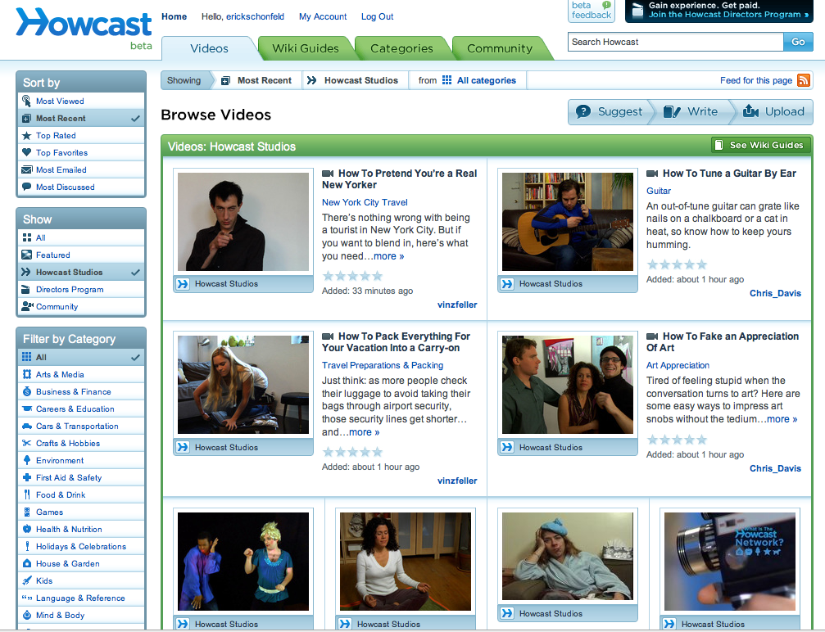The width and height of the screenshot is (825, 632).
Task: Click the Games category icon
Action: tap(27, 512)
